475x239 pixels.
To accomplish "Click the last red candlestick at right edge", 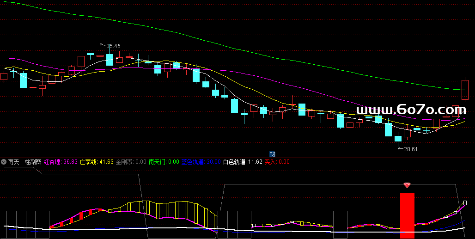I will [x=465, y=89].
